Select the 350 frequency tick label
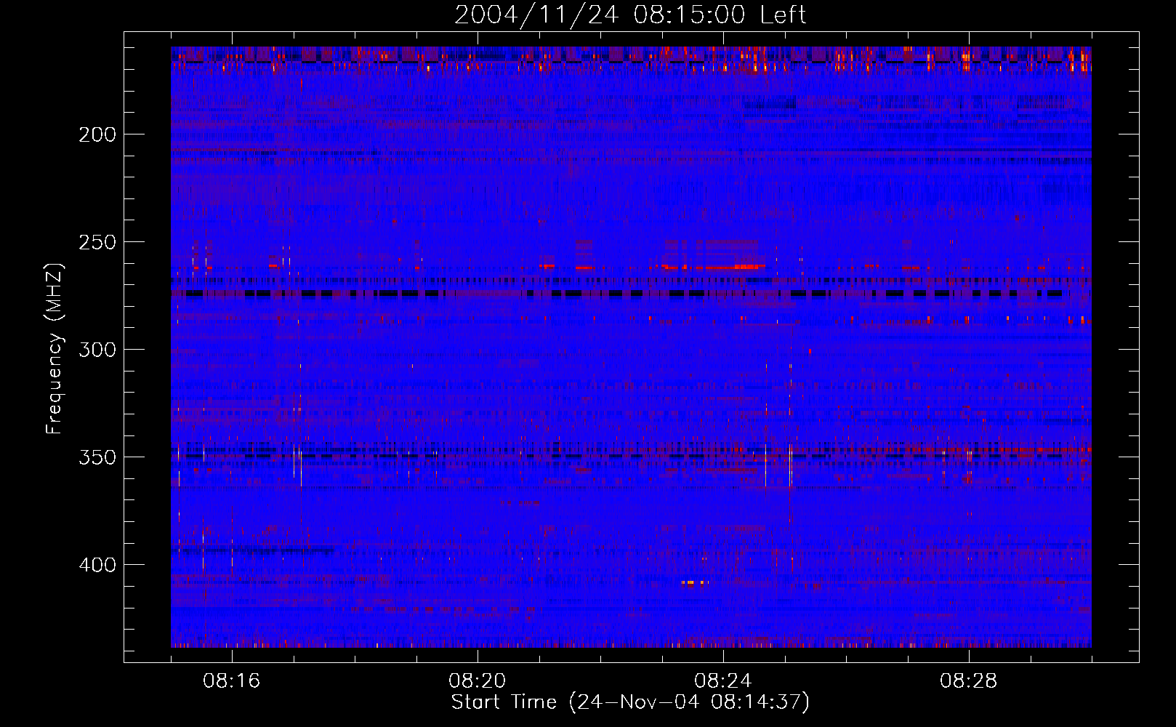The height and width of the screenshot is (727, 1176). pyautogui.click(x=97, y=457)
